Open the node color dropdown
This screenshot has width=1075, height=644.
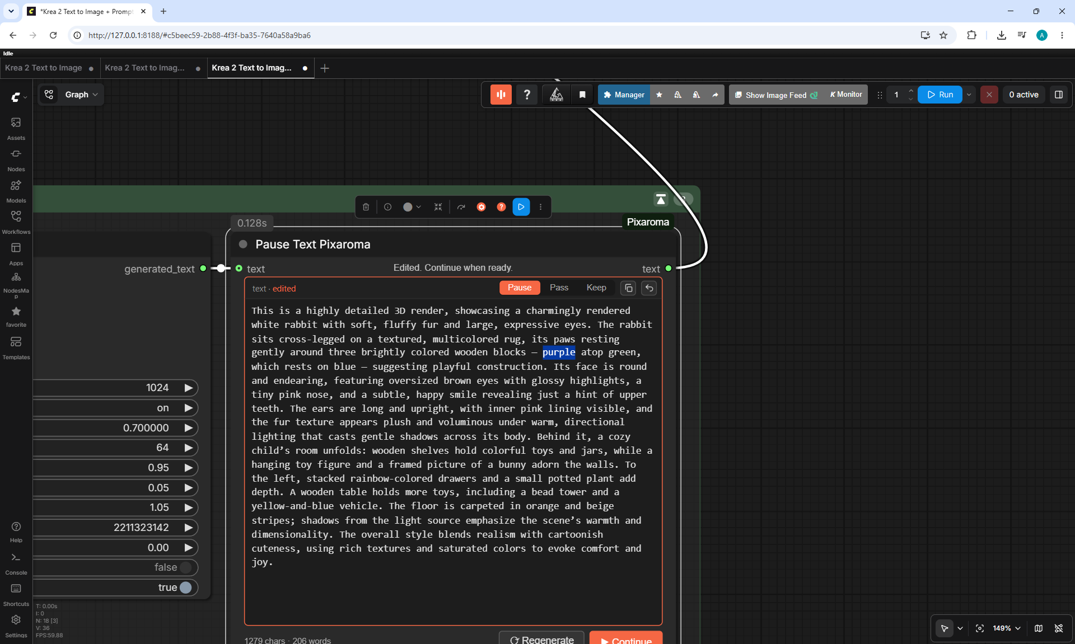(412, 207)
